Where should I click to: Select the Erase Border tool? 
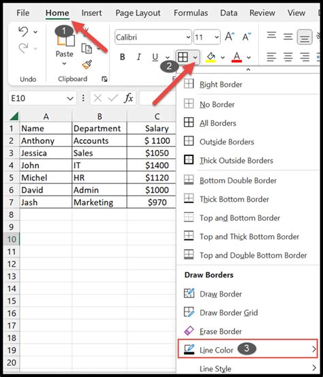(247, 331)
